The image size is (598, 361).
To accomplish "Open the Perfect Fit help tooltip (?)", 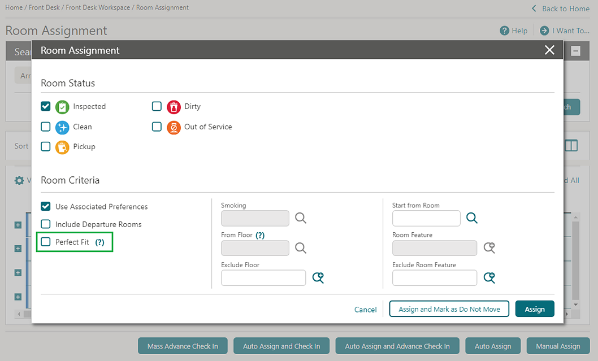I will pyautogui.click(x=99, y=242).
